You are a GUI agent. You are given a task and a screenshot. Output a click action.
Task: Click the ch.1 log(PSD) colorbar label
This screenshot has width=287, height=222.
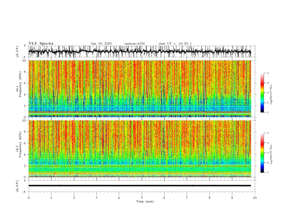tap(271, 95)
